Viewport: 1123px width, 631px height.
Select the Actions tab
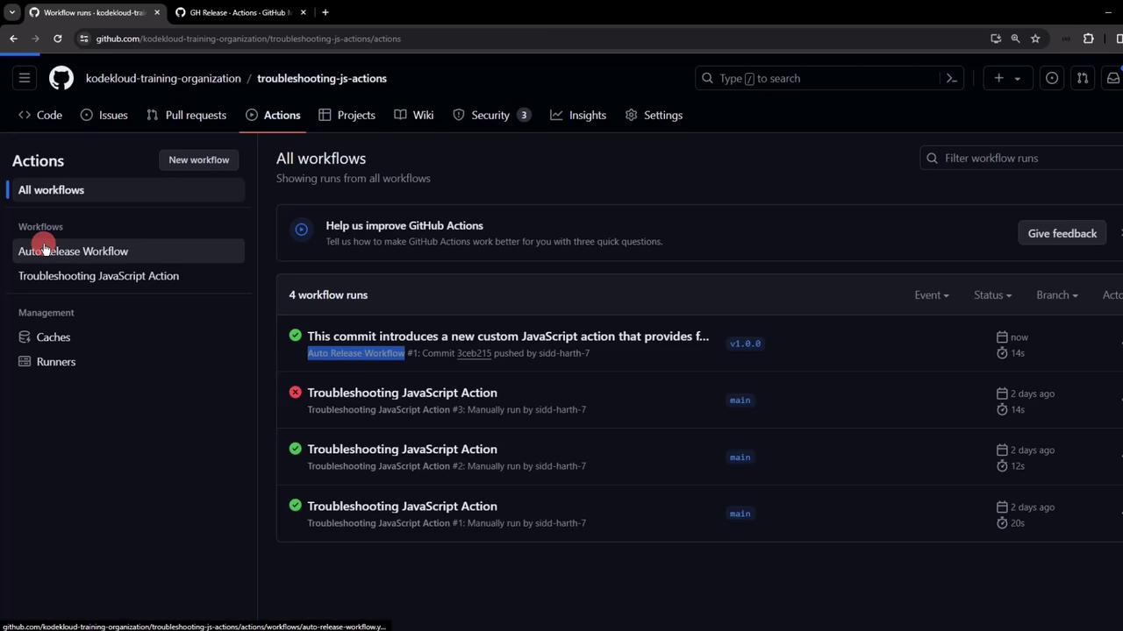click(x=273, y=115)
